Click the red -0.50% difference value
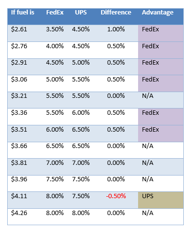Image resolution: width=191 pixels, height=230 pixels. point(116,196)
